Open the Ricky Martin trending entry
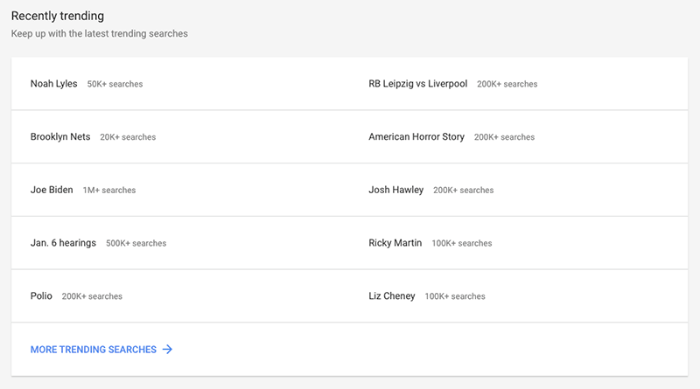Viewport: 700px width, 389px height. click(395, 243)
